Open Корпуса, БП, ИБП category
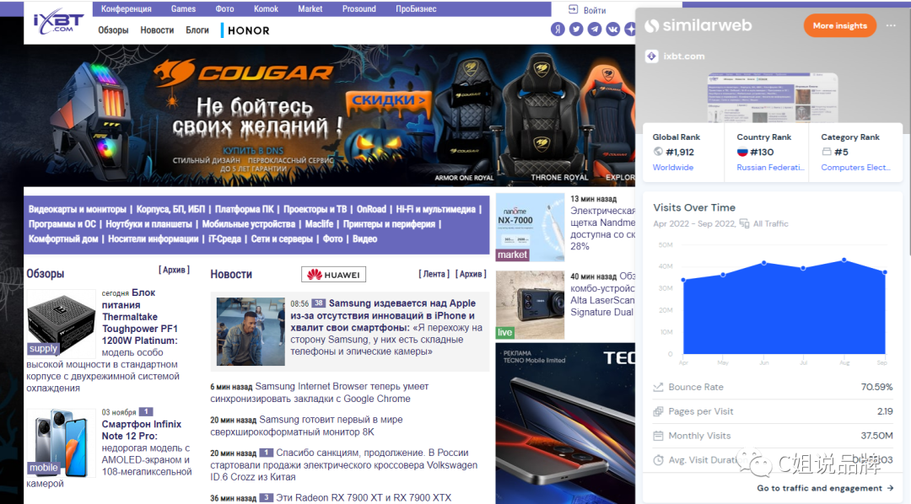This screenshot has width=911, height=504. coord(170,209)
